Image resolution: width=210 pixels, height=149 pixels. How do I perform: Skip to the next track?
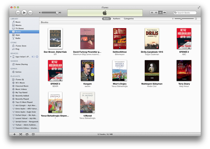click(x=30, y=12)
